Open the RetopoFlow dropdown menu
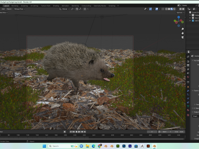The height and width of the screenshot is (149, 199). coord(19,9)
